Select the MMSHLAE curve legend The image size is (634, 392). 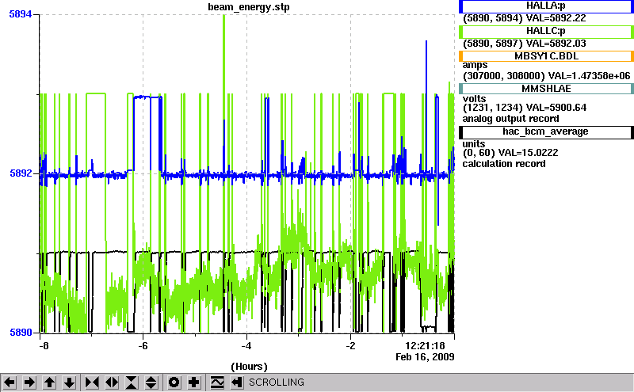546,89
